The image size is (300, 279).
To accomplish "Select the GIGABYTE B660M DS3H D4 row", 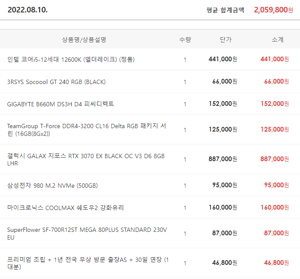I will pyautogui.click(x=61, y=104).
